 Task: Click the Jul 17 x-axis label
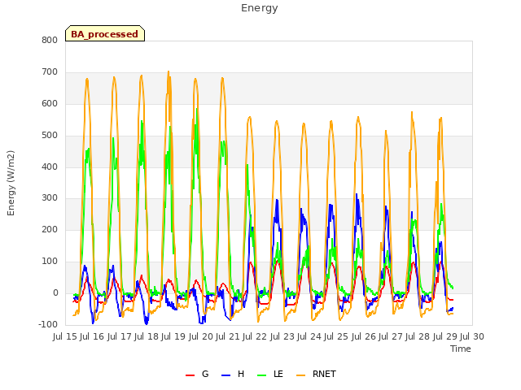tap(120, 336)
